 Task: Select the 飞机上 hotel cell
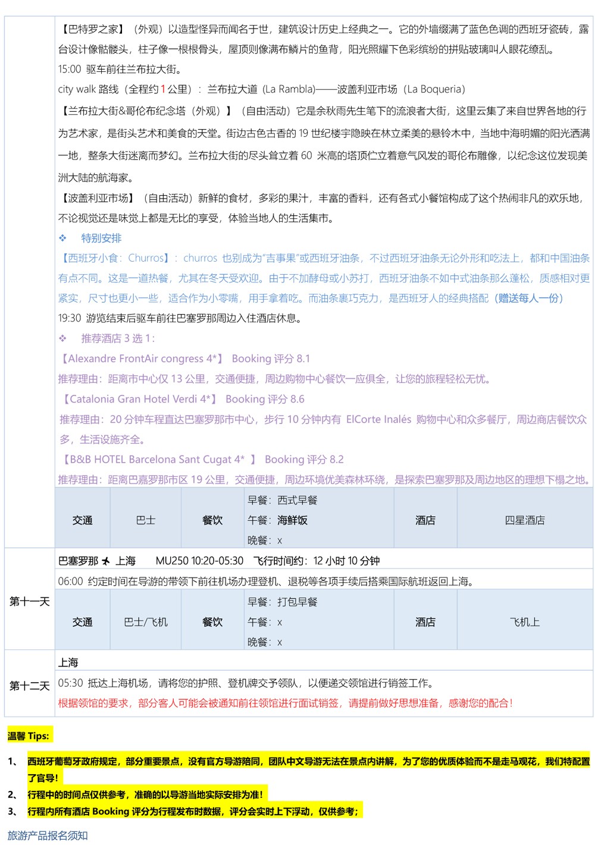click(524, 622)
